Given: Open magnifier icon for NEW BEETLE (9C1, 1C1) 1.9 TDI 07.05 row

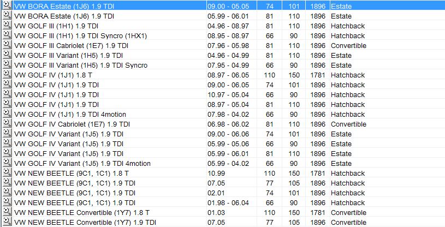Looking at the screenshot, I should [7, 182].
